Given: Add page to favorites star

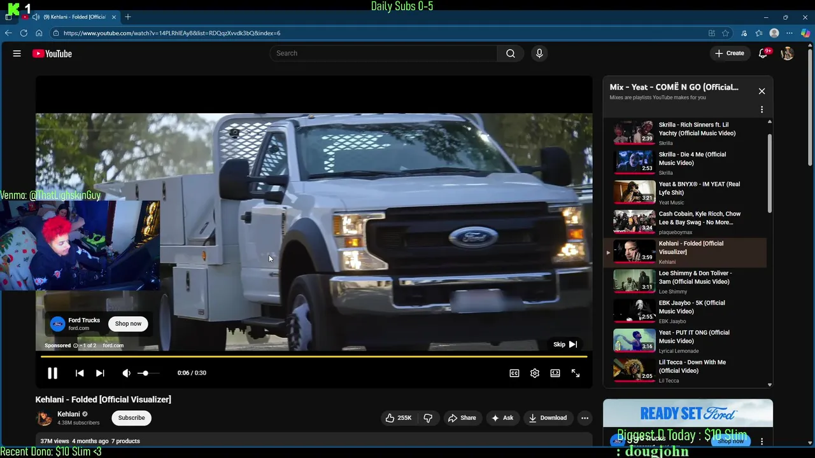Looking at the screenshot, I should [x=725, y=33].
